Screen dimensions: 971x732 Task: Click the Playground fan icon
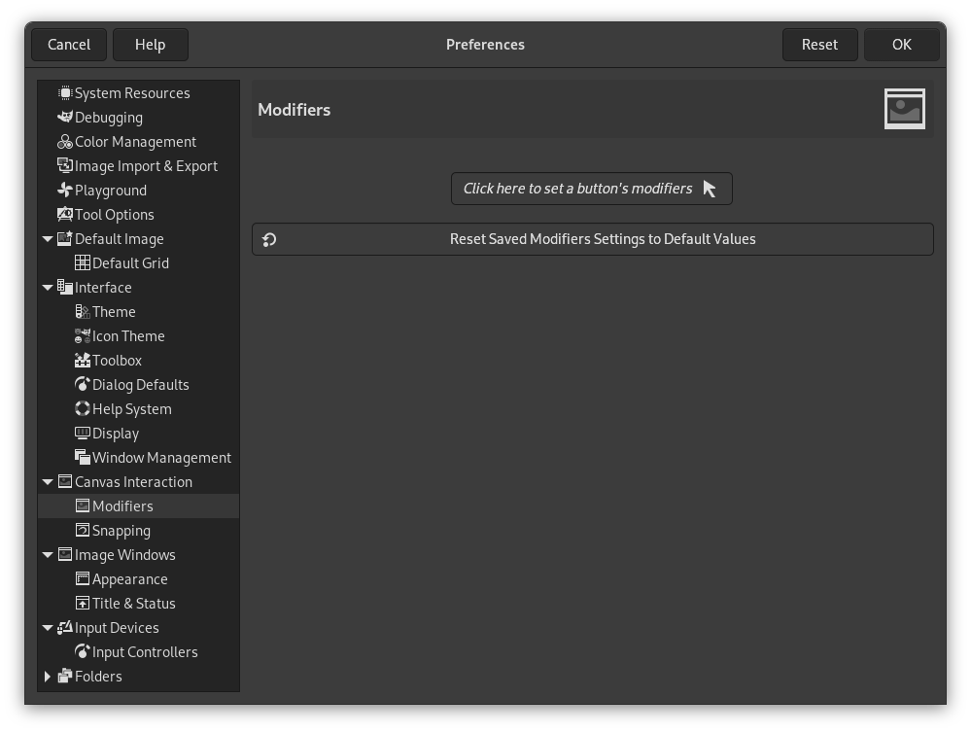65,191
